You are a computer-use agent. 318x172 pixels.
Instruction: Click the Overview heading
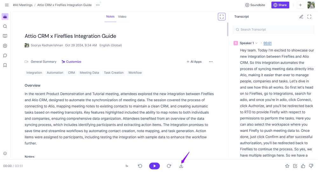click(x=32, y=85)
